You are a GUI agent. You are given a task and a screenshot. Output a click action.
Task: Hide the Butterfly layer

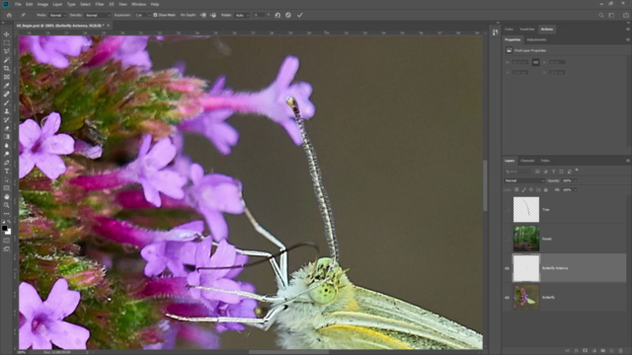507,298
